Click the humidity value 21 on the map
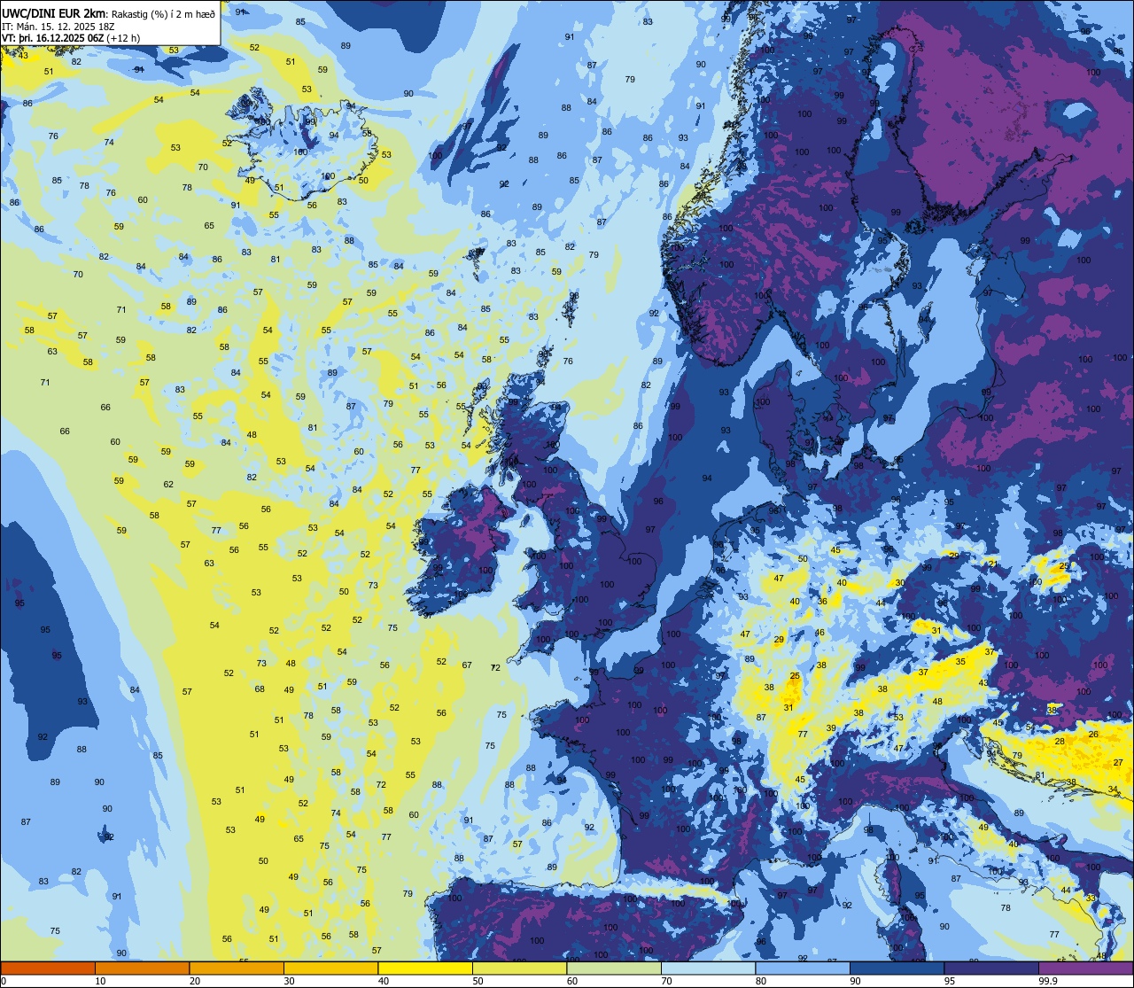The width and height of the screenshot is (1134, 988). [993, 564]
